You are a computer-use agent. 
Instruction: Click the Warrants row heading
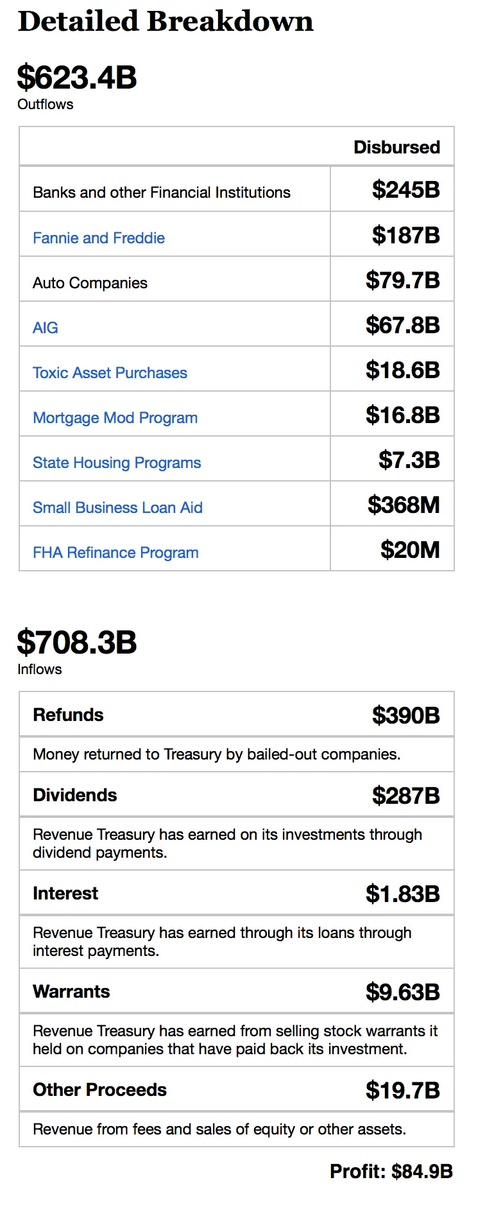71,992
